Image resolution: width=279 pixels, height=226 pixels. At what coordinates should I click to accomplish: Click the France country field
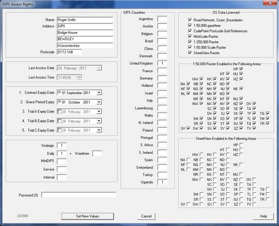tap(162, 71)
